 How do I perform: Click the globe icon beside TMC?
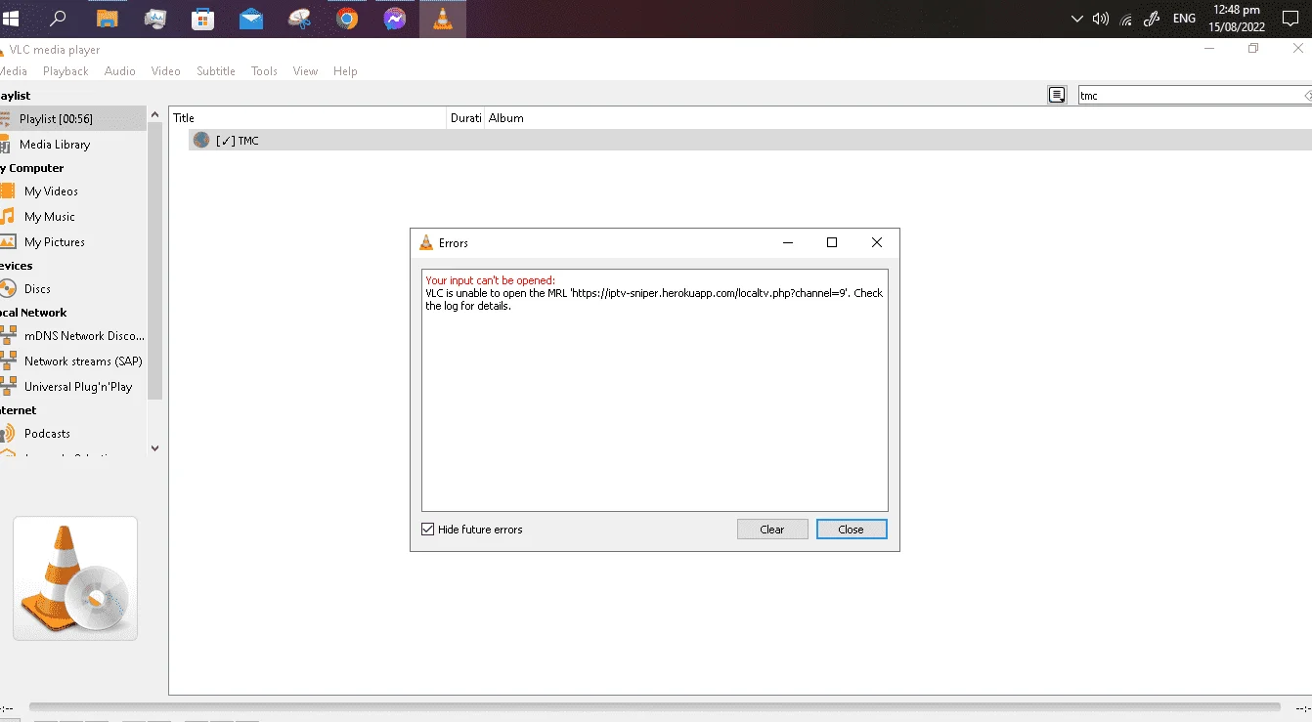(201, 140)
